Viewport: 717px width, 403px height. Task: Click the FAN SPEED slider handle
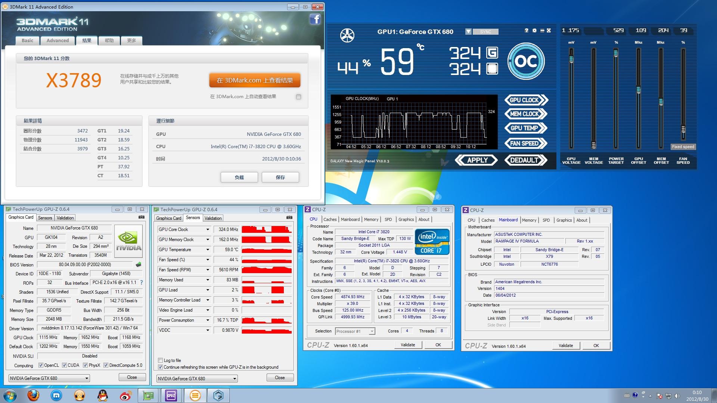point(683,129)
